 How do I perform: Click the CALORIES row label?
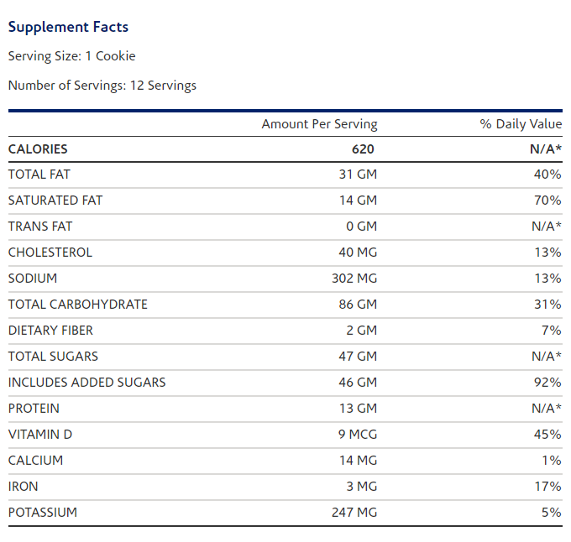38,149
